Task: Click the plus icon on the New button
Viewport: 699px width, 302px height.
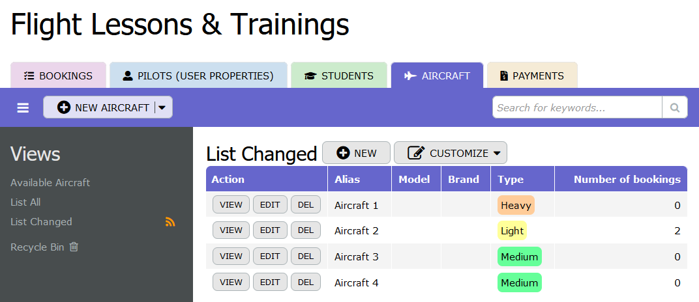Action: tap(343, 153)
